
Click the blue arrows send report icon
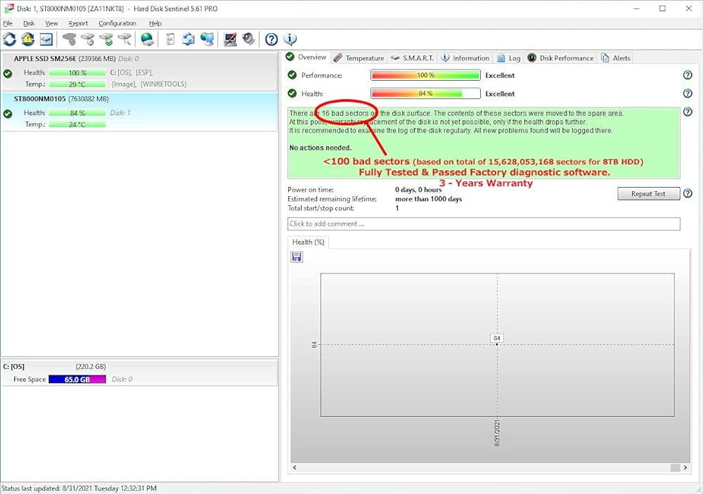(x=188, y=39)
